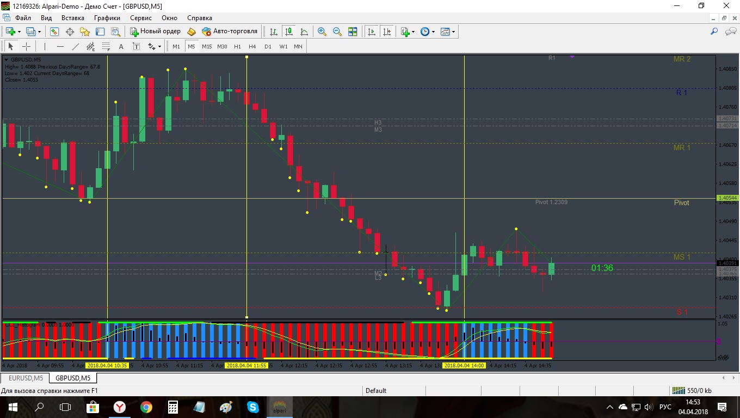Launch MetaEditor with the yellow book icon
The height and width of the screenshot is (418, 740).
(x=191, y=32)
